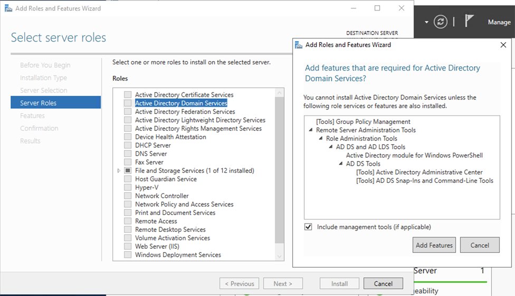Collapse Remote Server Administration Tools node
The height and width of the screenshot is (296, 515).
click(311, 130)
